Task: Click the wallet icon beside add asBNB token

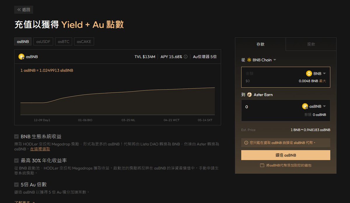Action: (x=262, y=165)
